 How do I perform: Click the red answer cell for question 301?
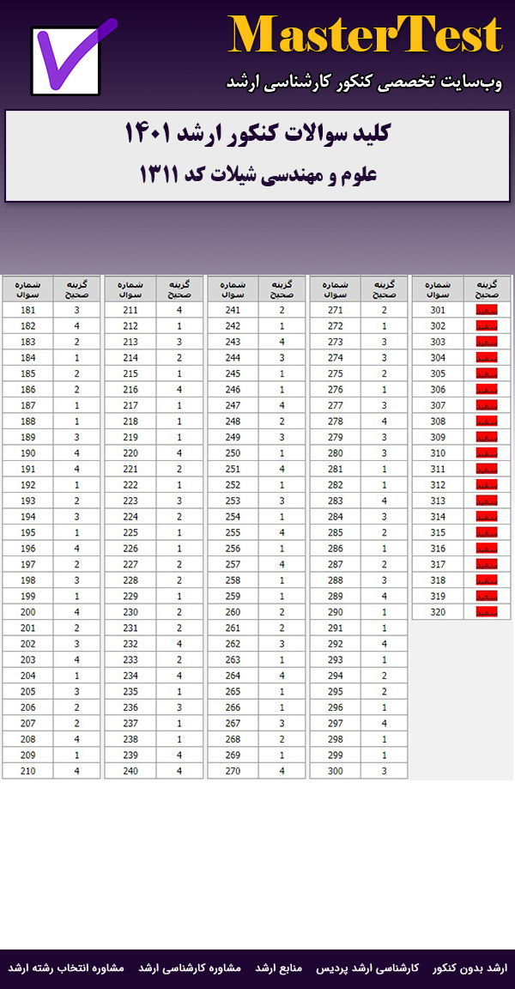pos(487,310)
